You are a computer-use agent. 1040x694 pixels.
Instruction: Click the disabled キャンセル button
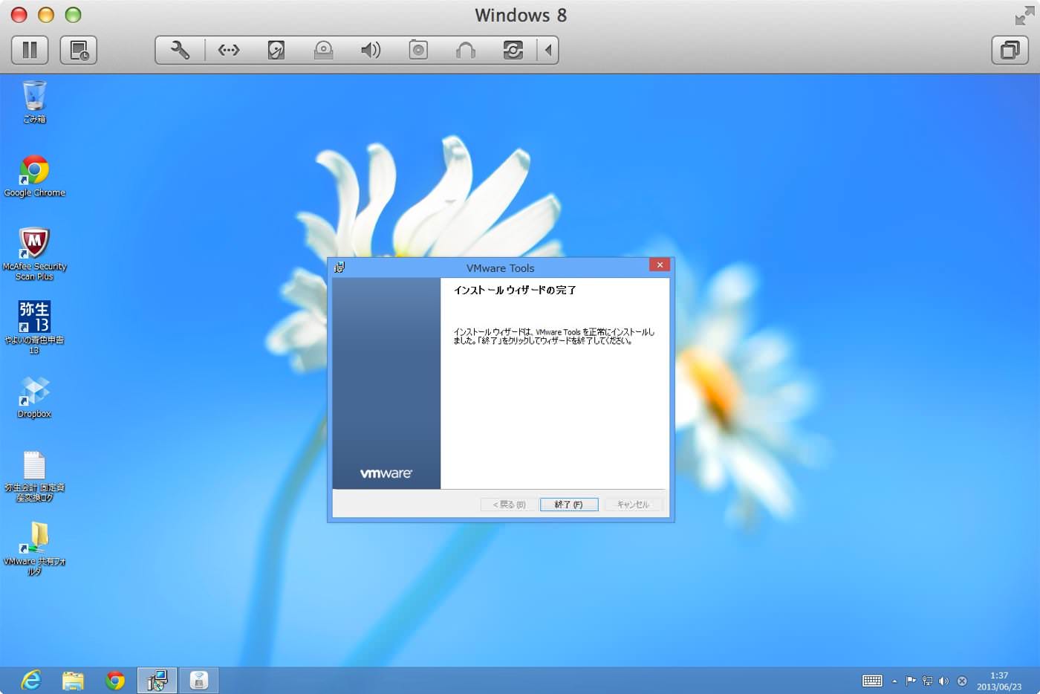[x=633, y=505]
